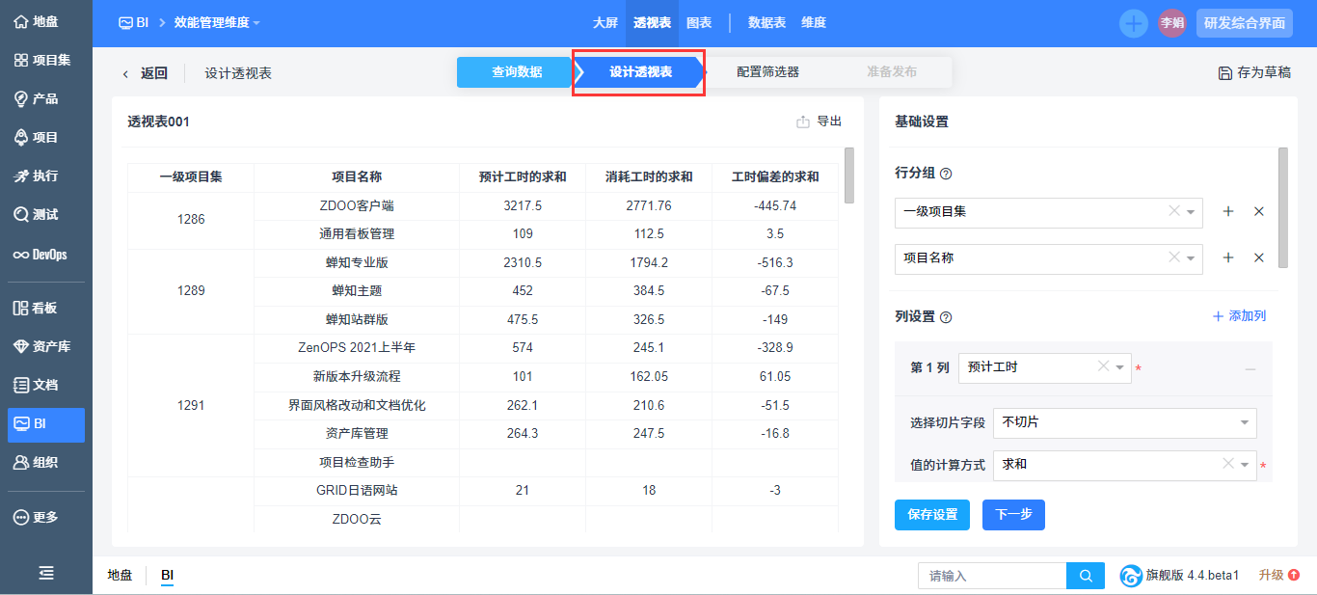Switch to the 图表 tab

click(x=699, y=23)
